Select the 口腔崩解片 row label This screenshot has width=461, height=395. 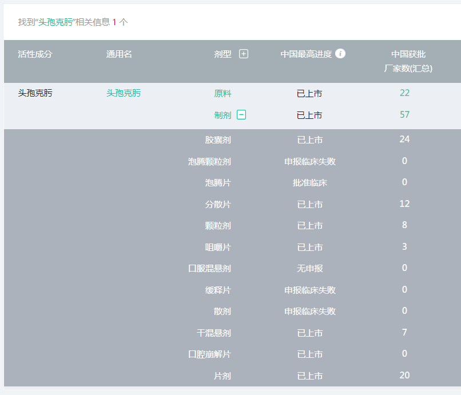click(x=209, y=354)
